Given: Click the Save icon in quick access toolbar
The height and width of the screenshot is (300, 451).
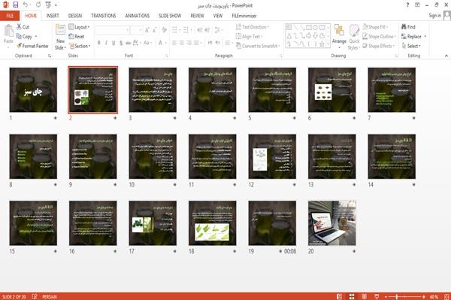Looking at the screenshot, I should tap(16, 5).
